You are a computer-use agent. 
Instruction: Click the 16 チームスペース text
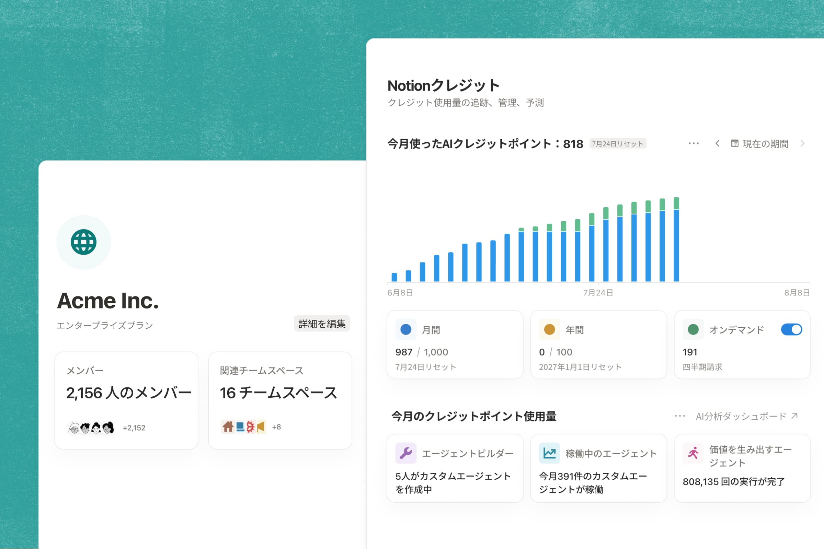point(278,393)
